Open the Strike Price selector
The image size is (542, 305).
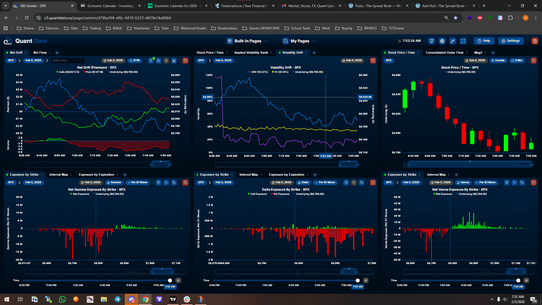point(67,60)
